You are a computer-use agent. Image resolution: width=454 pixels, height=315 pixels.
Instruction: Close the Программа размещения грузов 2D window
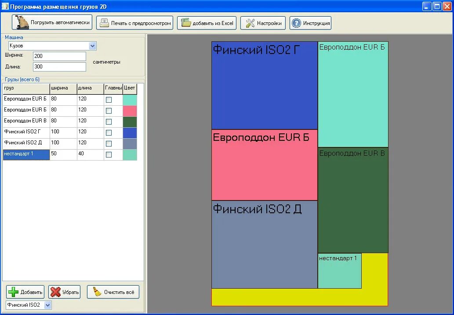447,6
